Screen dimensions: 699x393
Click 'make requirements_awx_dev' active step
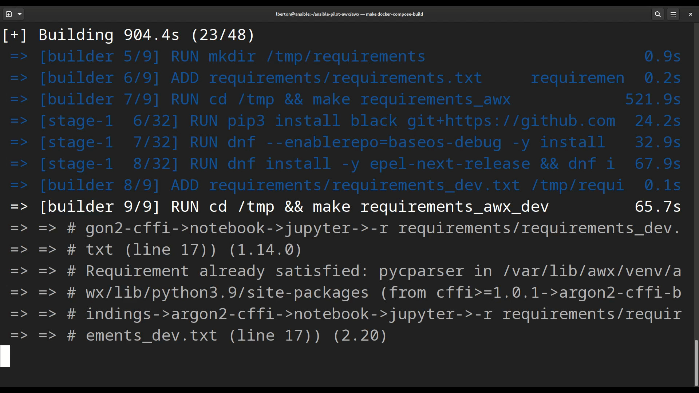tap(345, 207)
